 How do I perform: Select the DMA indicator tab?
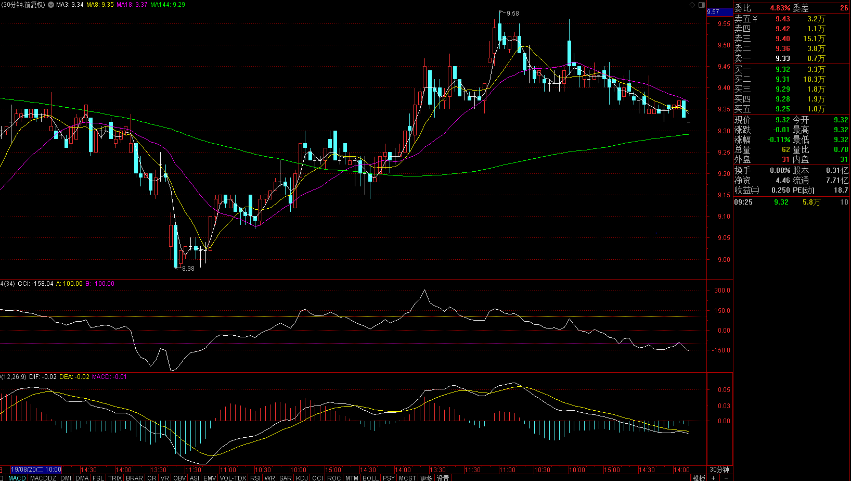coord(82,478)
